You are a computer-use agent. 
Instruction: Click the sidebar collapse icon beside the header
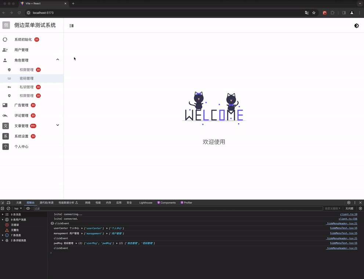71,26
